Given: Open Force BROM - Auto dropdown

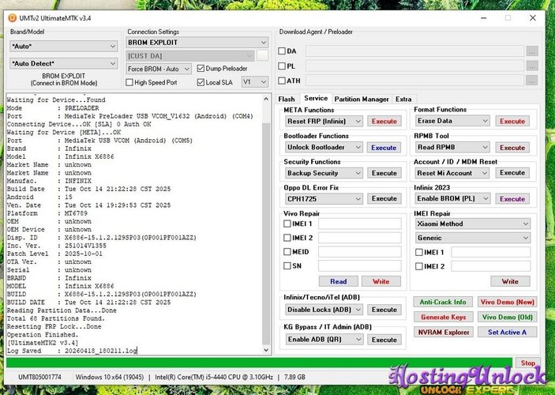Looking at the screenshot, I should pyautogui.click(x=159, y=69).
